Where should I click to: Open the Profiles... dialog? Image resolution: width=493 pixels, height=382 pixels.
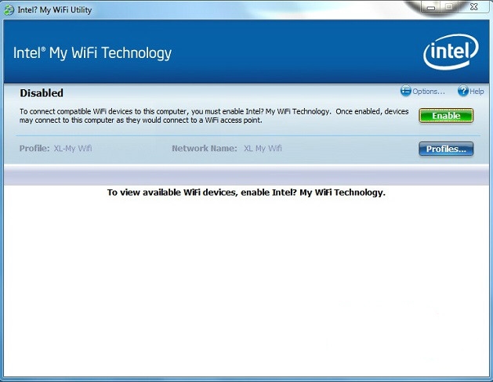446,149
